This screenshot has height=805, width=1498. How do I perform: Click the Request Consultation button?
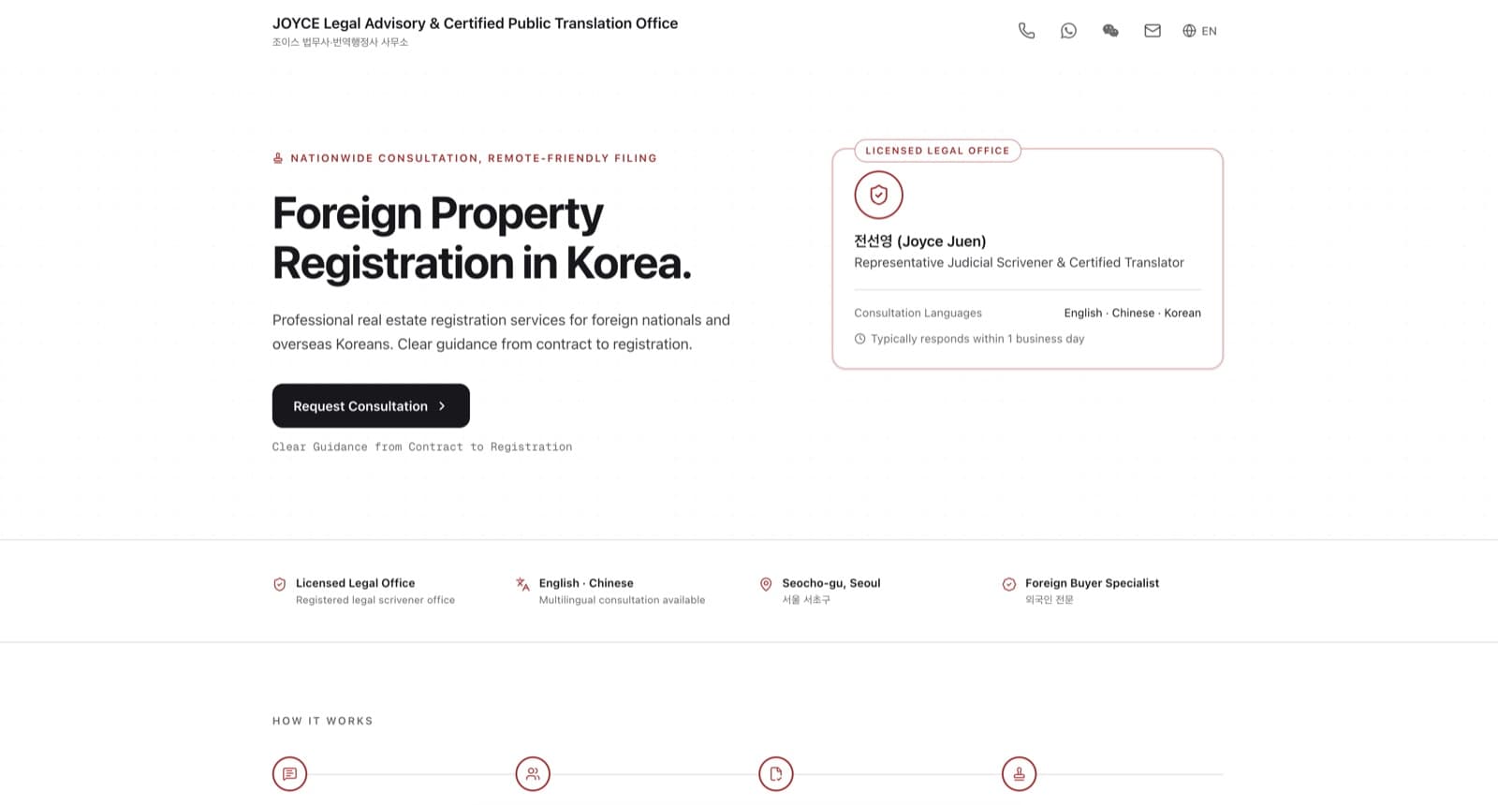click(x=371, y=405)
